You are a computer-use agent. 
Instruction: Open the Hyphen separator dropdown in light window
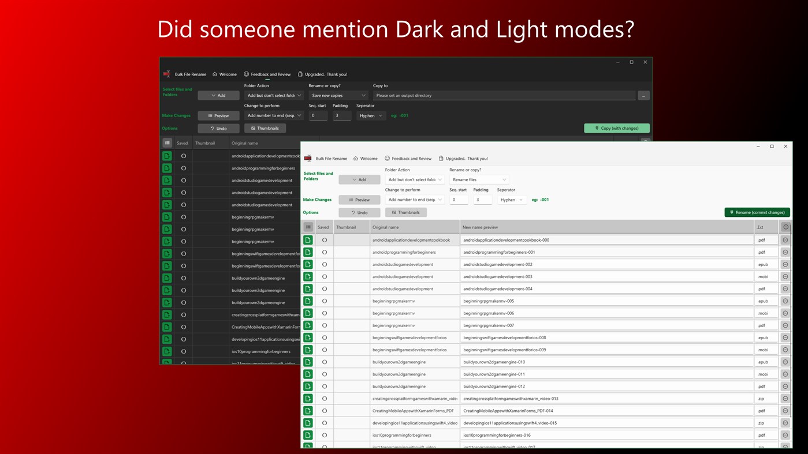(512, 200)
